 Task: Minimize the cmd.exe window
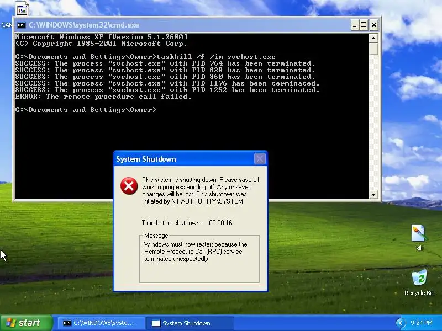tap(355, 25)
